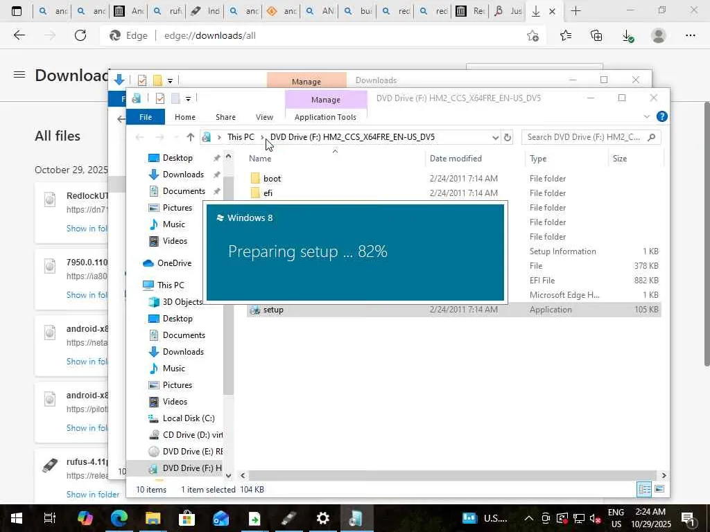710x532 pixels.
Task: Click Show in folder link under RedlockUT download
Action: 87,229
